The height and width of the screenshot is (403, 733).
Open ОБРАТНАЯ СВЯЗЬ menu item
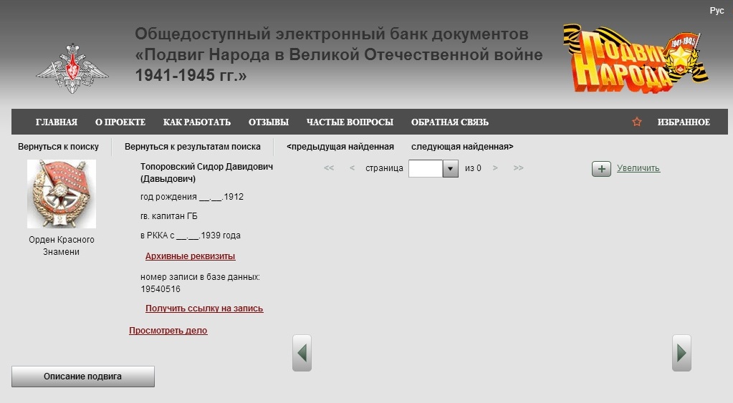[450, 122]
